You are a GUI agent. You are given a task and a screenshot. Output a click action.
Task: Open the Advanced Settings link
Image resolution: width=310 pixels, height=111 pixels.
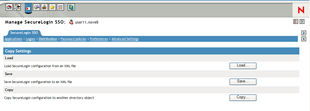point(125,39)
